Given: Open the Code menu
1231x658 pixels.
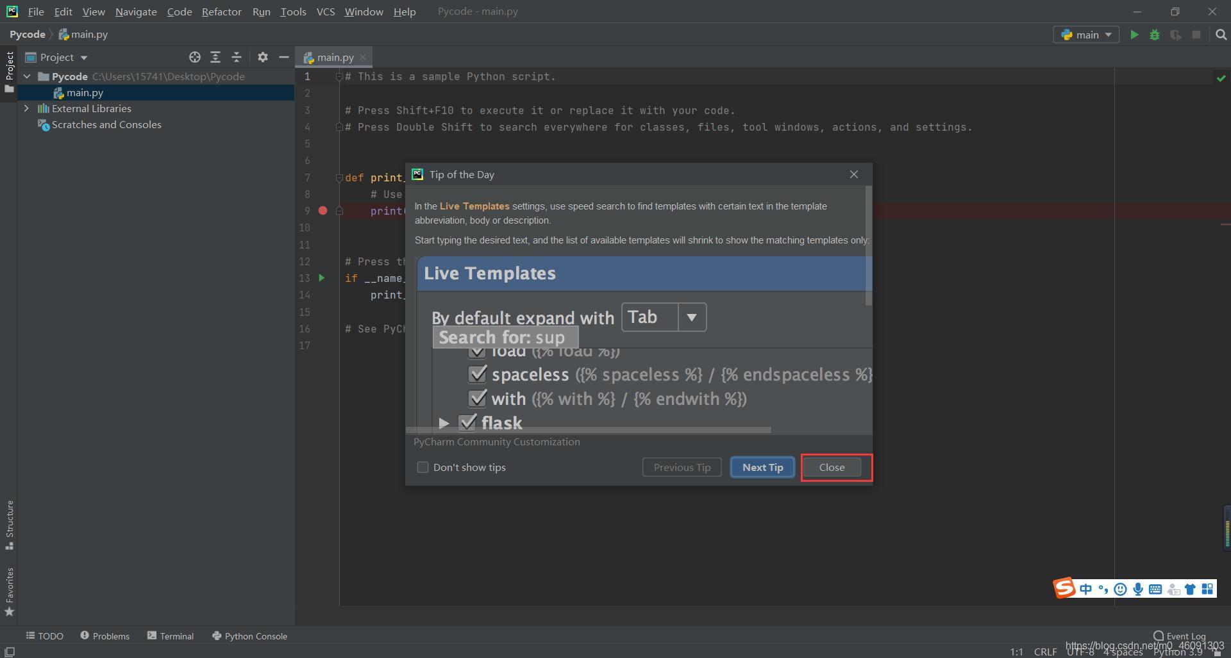Looking at the screenshot, I should point(180,12).
